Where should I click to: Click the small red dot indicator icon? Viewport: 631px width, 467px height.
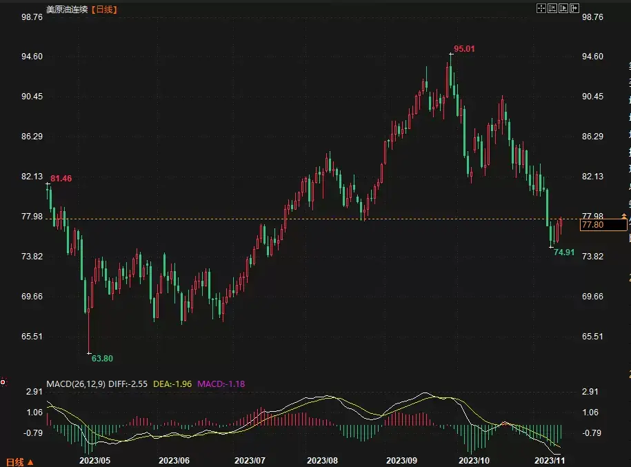[x=3, y=381]
